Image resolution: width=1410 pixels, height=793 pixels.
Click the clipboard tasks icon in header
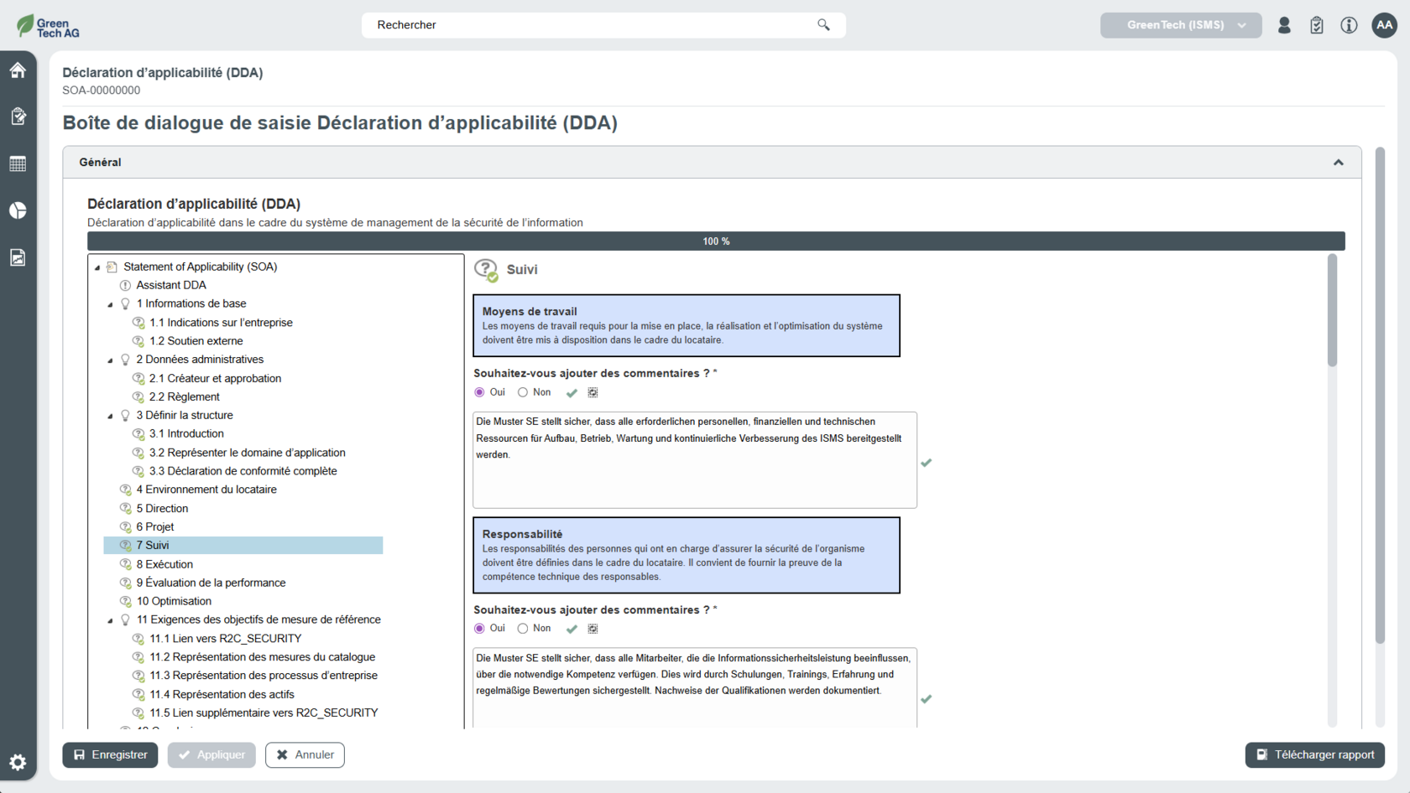pyautogui.click(x=1316, y=25)
